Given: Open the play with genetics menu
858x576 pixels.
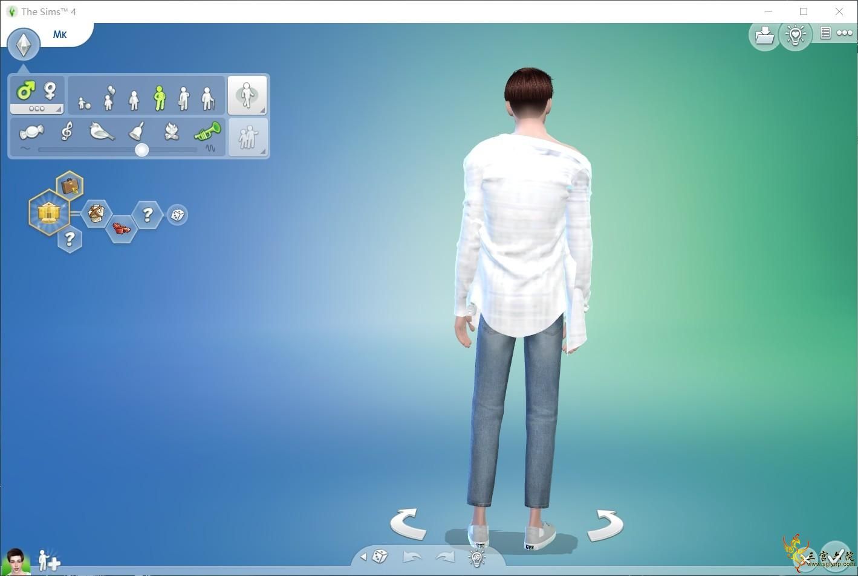Looking at the screenshot, I should (x=247, y=137).
